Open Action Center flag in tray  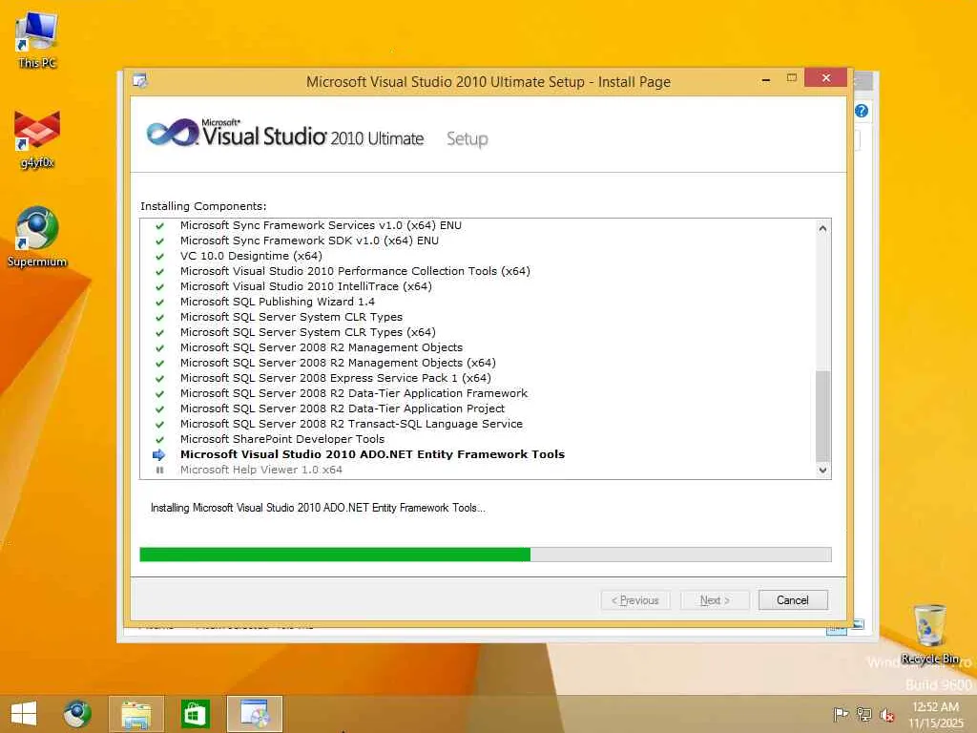click(841, 714)
